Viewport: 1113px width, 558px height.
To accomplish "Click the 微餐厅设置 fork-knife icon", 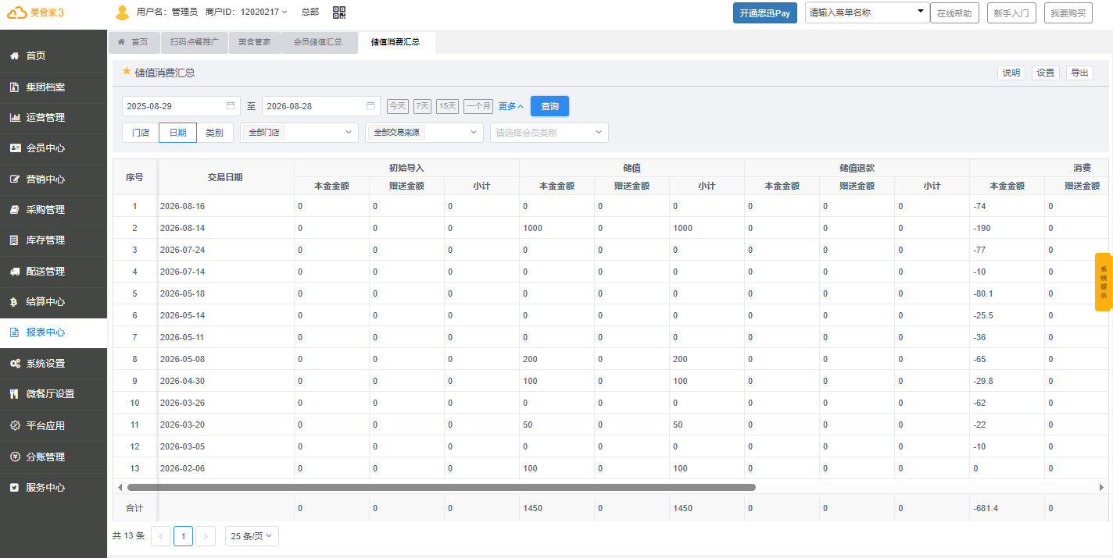I will point(14,394).
